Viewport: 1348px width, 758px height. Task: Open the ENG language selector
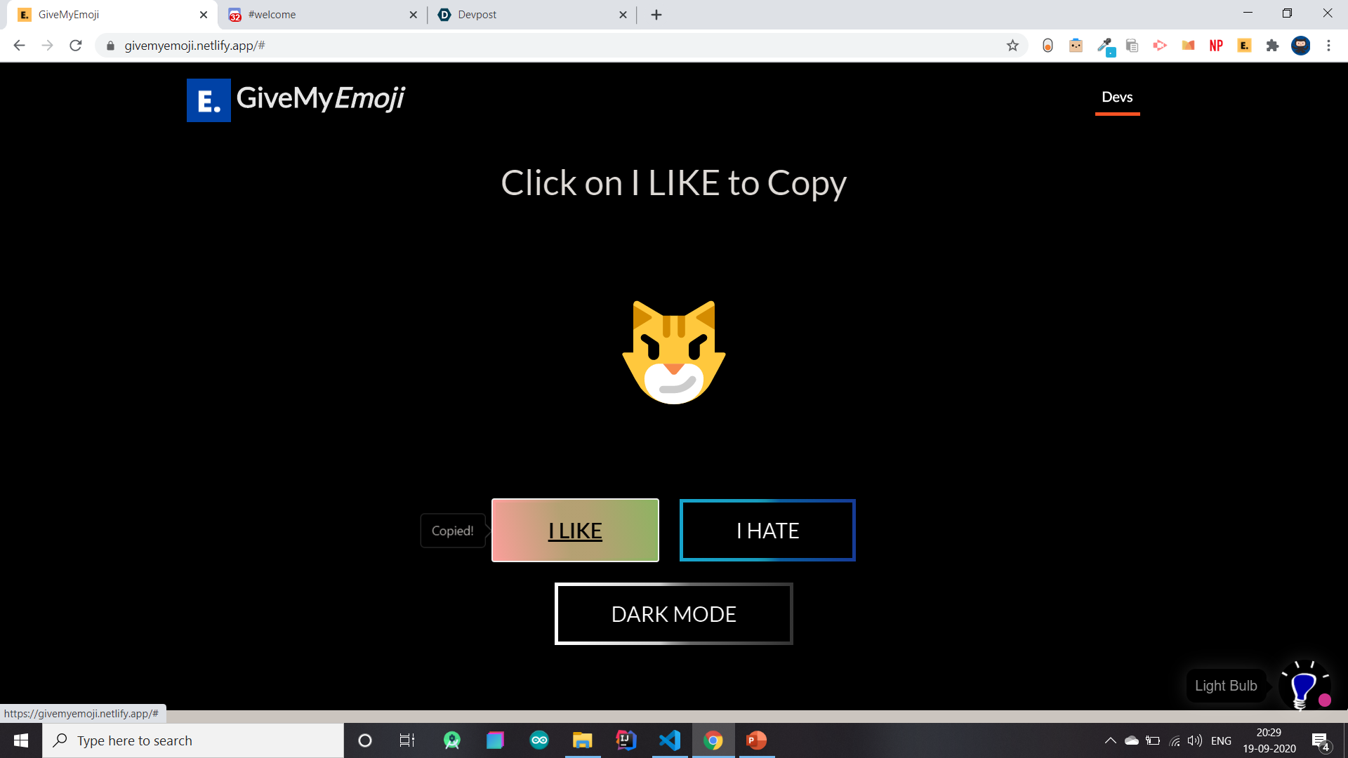tap(1221, 740)
